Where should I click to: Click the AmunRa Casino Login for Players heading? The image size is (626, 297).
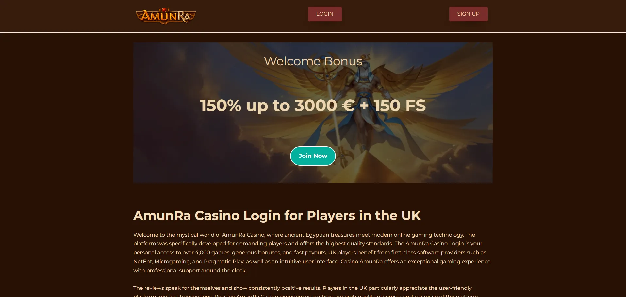pyautogui.click(x=277, y=216)
